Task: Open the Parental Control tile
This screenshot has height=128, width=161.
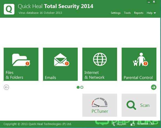Action: [139, 64]
